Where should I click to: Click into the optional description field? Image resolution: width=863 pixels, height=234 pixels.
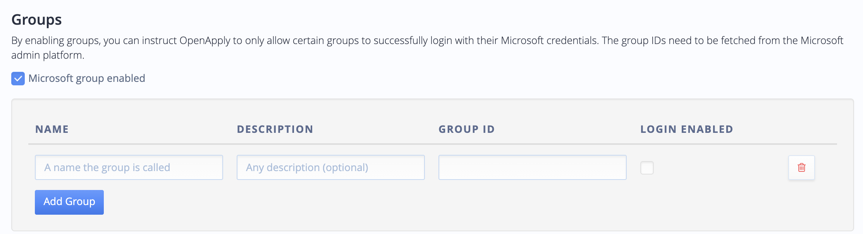pos(330,168)
